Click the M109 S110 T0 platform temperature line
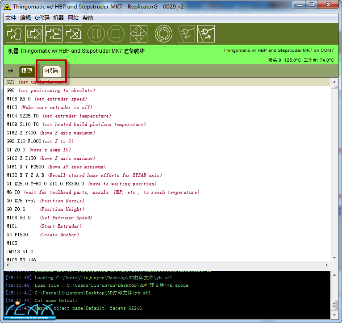Image resolution: width=342 pixels, height=323 pixels. (x=76, y=124)
